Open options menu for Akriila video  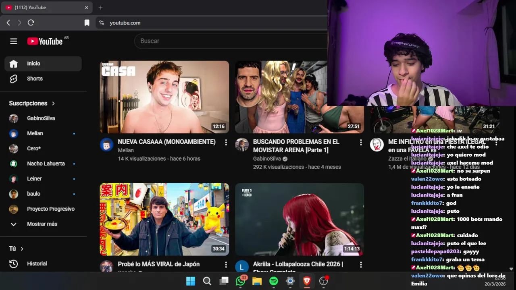click(x=361, y=265)
